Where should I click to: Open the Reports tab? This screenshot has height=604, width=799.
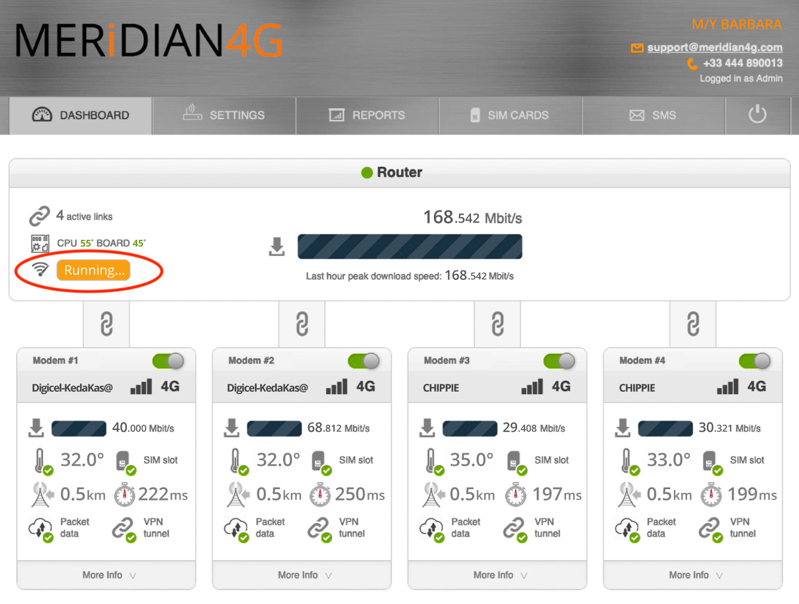pos(367,115)
